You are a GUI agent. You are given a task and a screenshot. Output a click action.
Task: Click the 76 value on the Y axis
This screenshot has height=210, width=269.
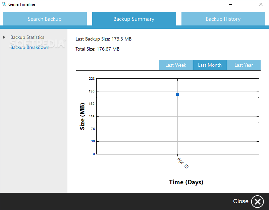click(93, 129)
